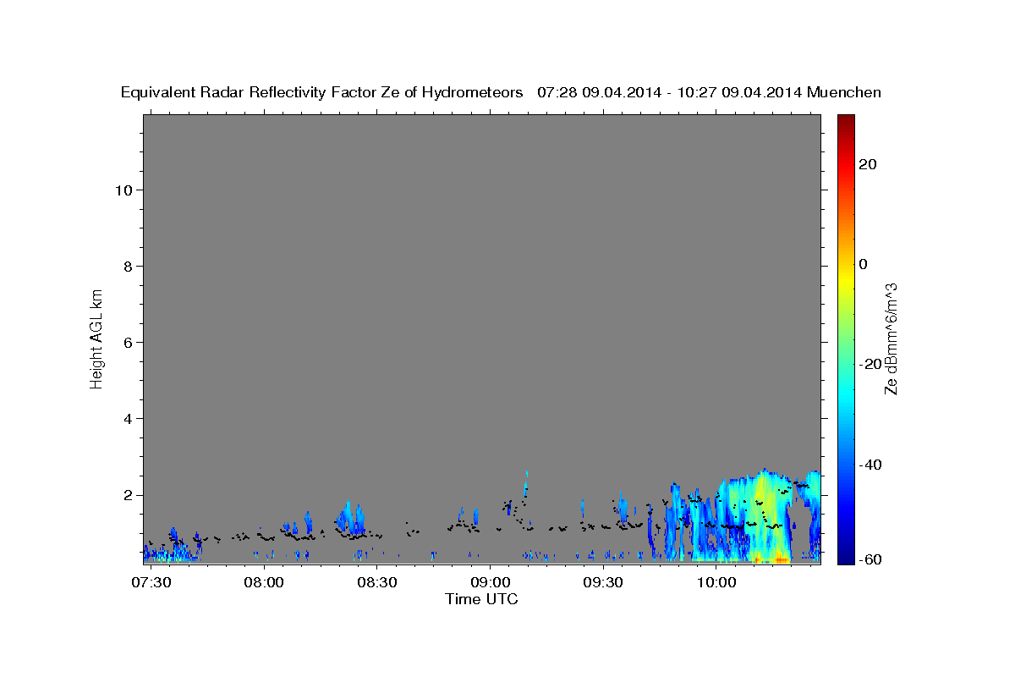Click the colorbar label 'Ze dBmm^6/m^3'
The image size is (1015, 677).
coord(891,338)
